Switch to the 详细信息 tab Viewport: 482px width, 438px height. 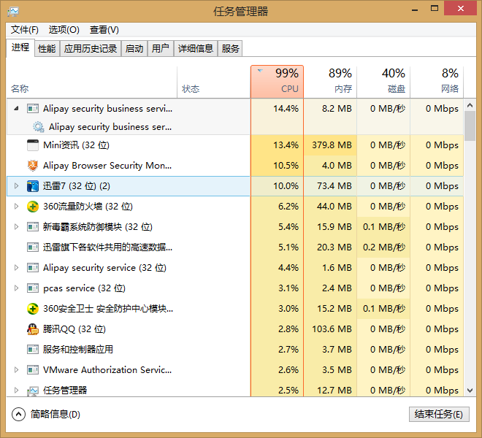(x=196, y=49)
